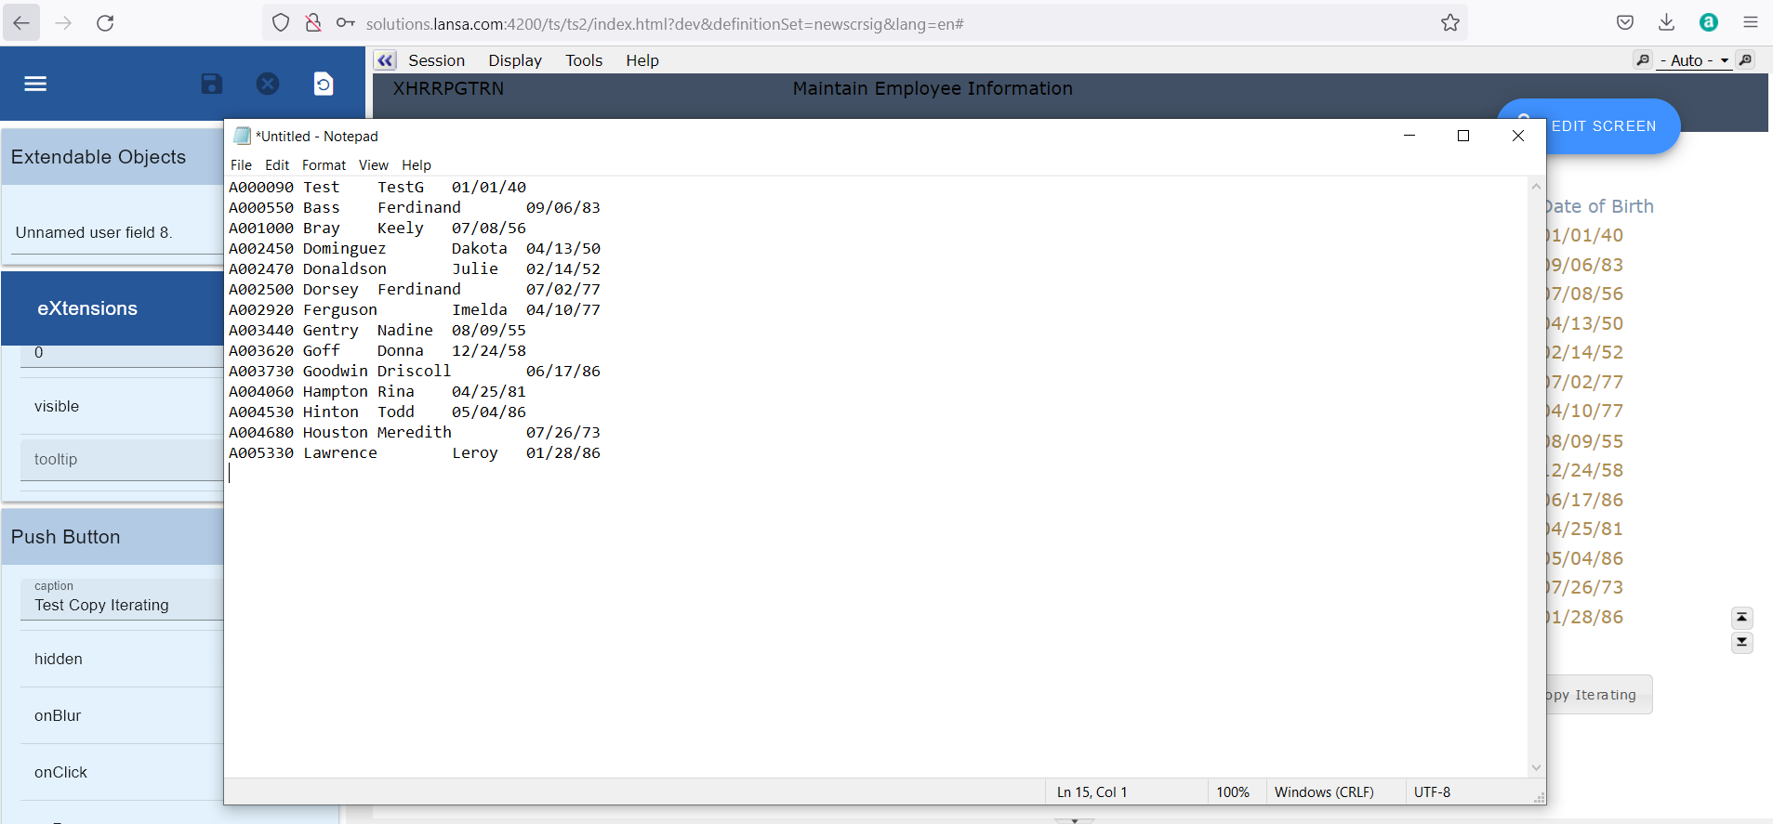Click zoom in magnifier right of Auto
The image size is (1773, 824).
[x=1745, y=60]
